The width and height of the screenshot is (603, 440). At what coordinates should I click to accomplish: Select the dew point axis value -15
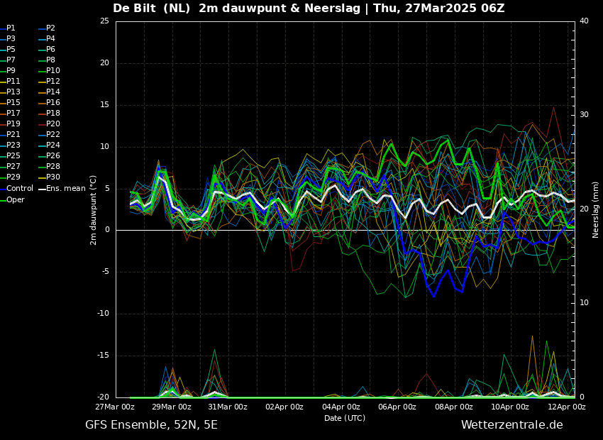point(104,356)
